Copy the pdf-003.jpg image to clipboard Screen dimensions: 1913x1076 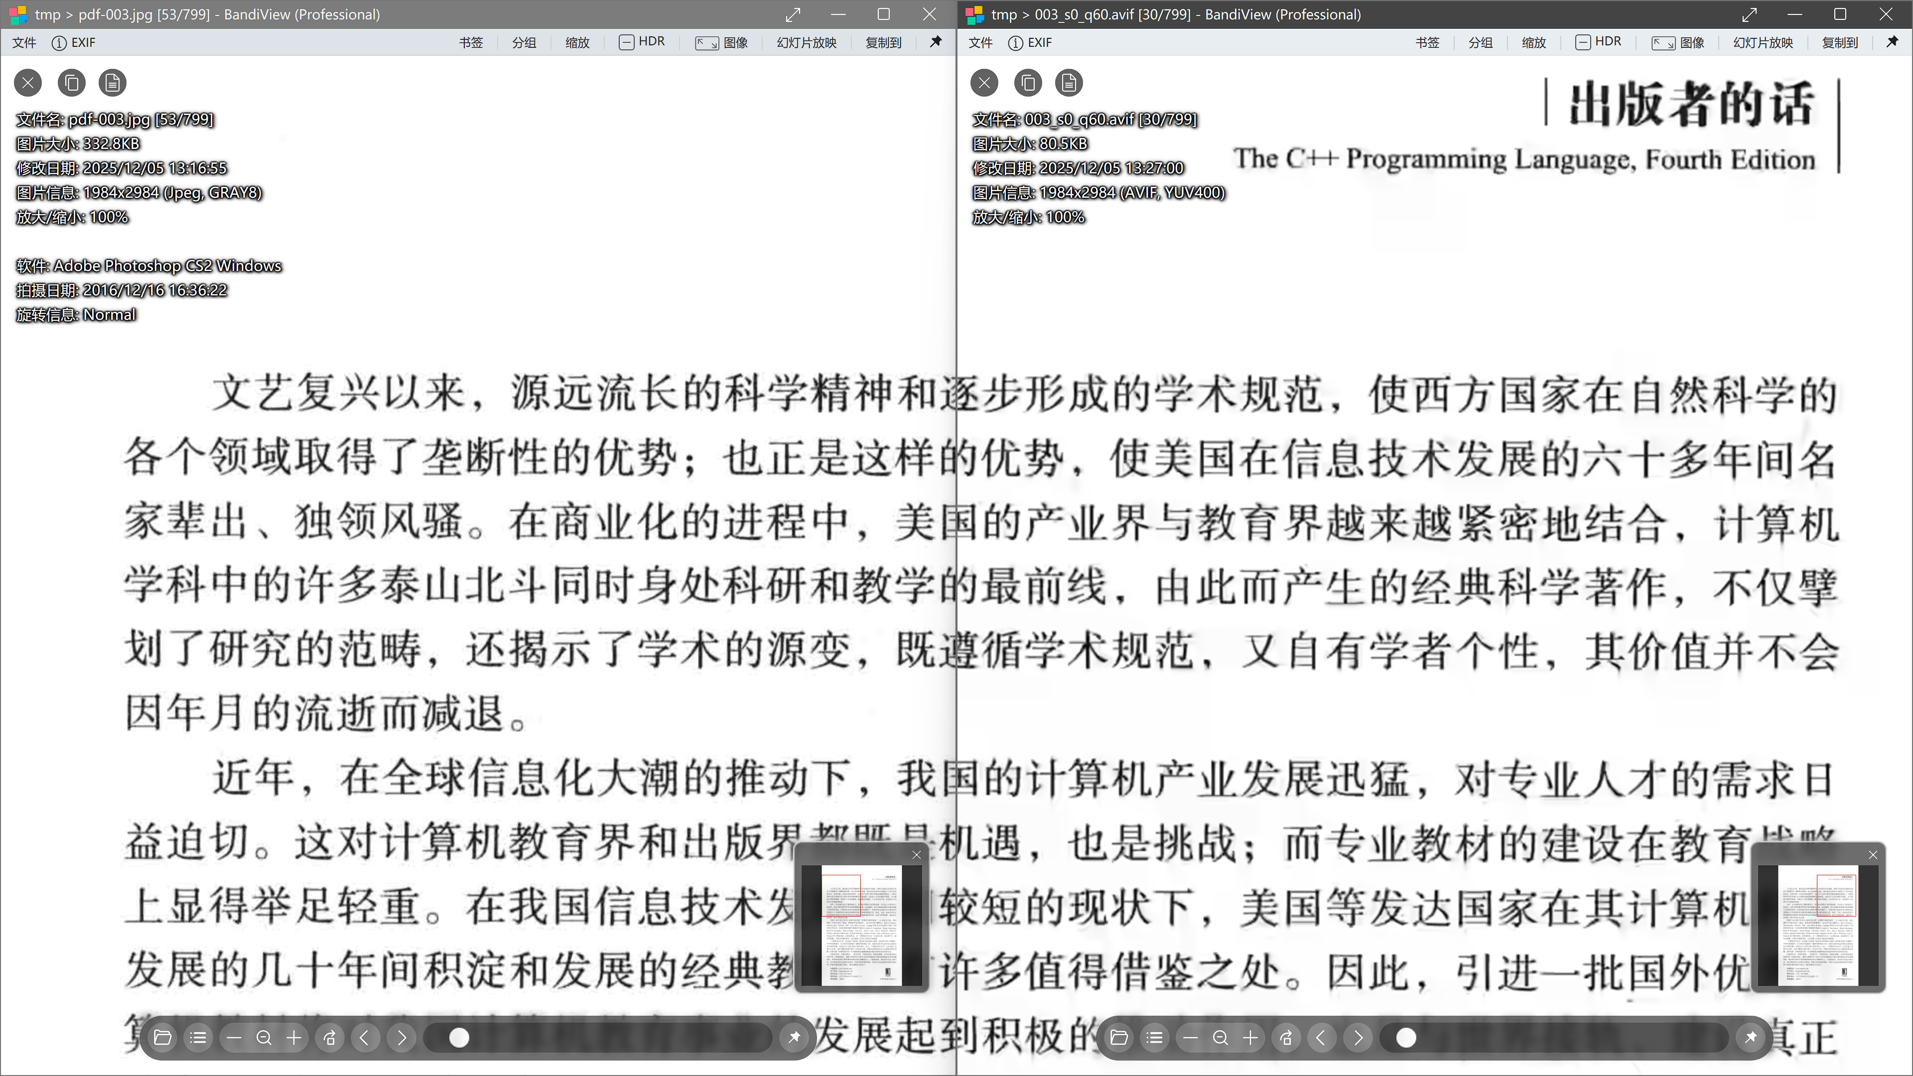[x=71, y=82]
